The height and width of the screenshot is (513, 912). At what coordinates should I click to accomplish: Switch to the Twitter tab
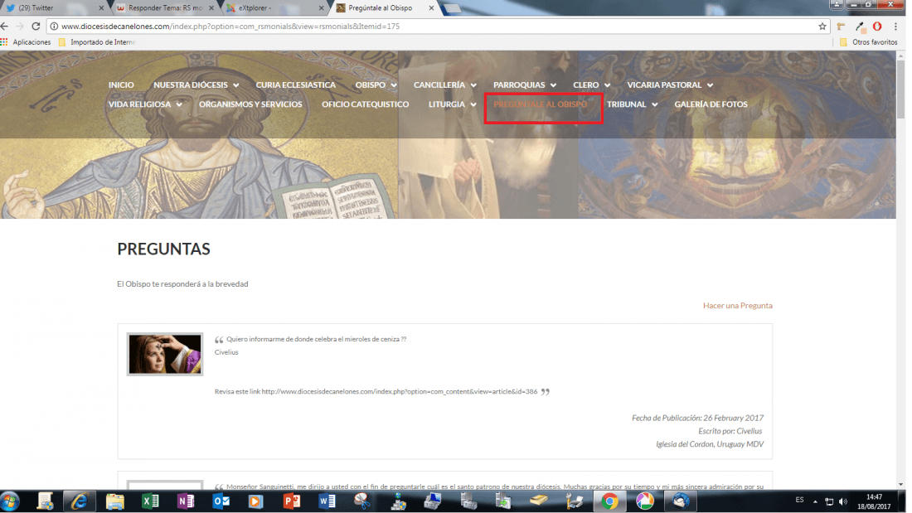(52, 8)
